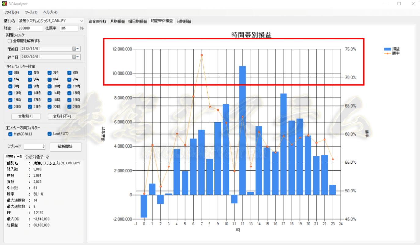This screenshot has width=420, height=245.
Task: Toggle the Low(PUT) entry direction checkbox
Action: click(x=50, y=134)
